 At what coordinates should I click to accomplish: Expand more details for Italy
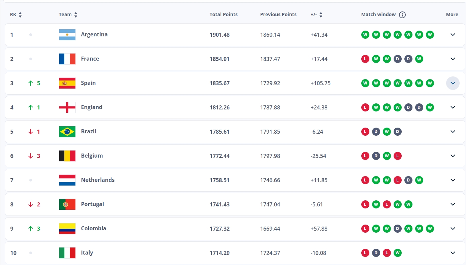[x=453, y=253]
